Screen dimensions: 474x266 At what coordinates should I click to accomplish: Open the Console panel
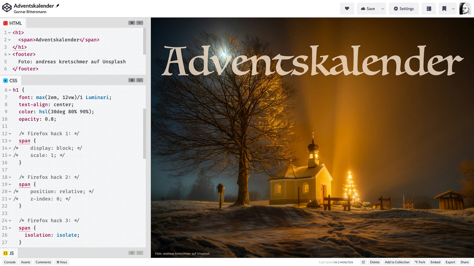pos(10,262)
